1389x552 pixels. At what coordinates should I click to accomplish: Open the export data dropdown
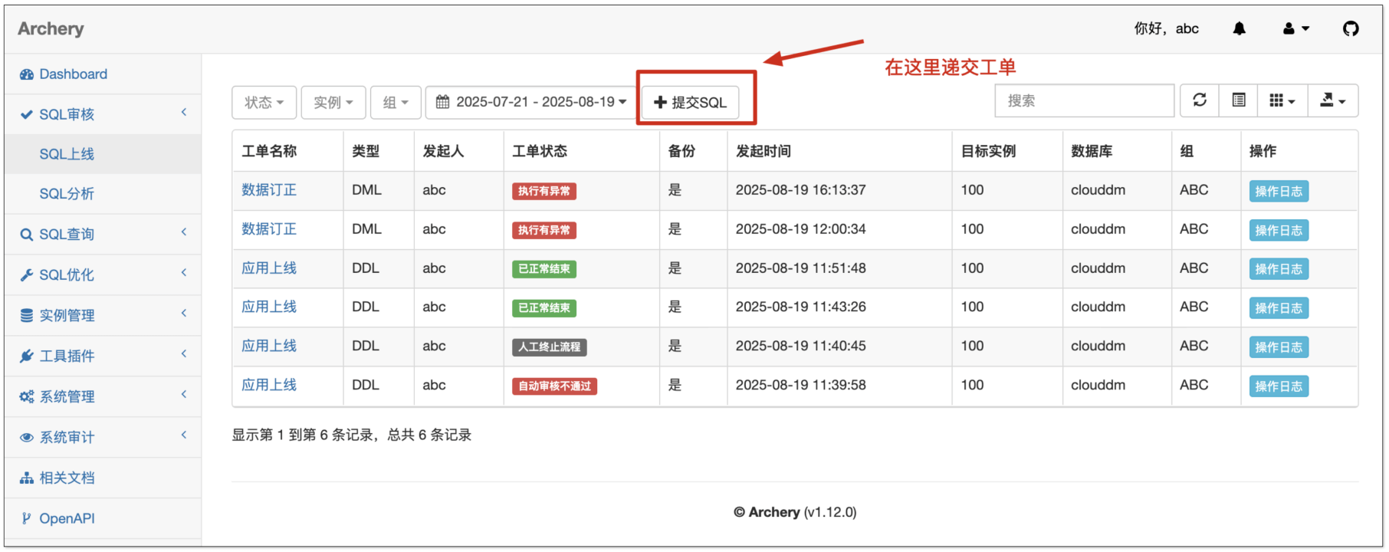1332,100
